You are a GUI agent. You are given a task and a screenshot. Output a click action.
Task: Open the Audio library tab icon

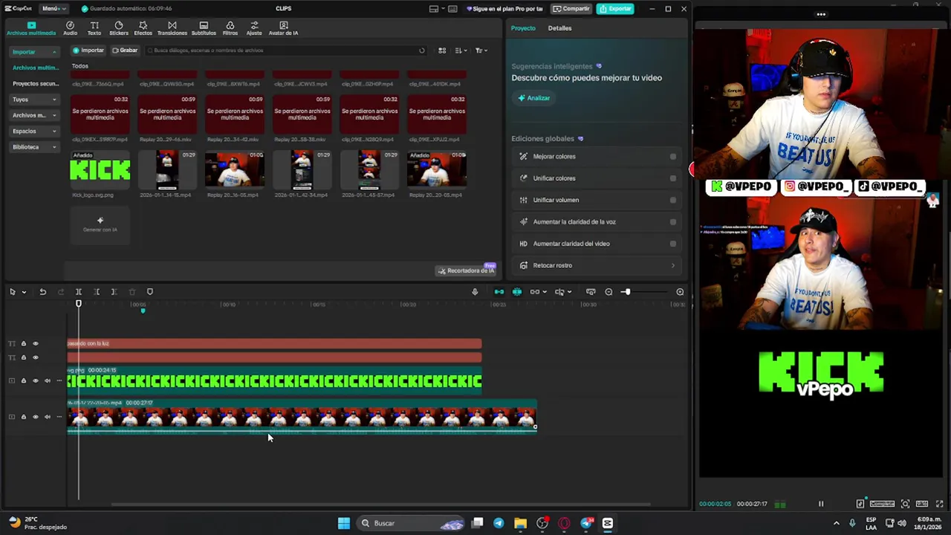tap(70, 28)
